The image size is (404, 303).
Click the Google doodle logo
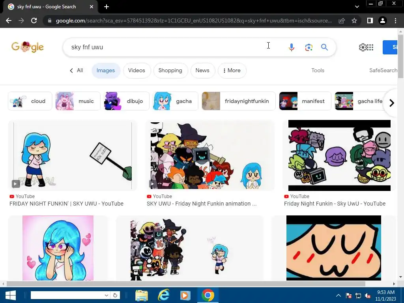(28, 47)
